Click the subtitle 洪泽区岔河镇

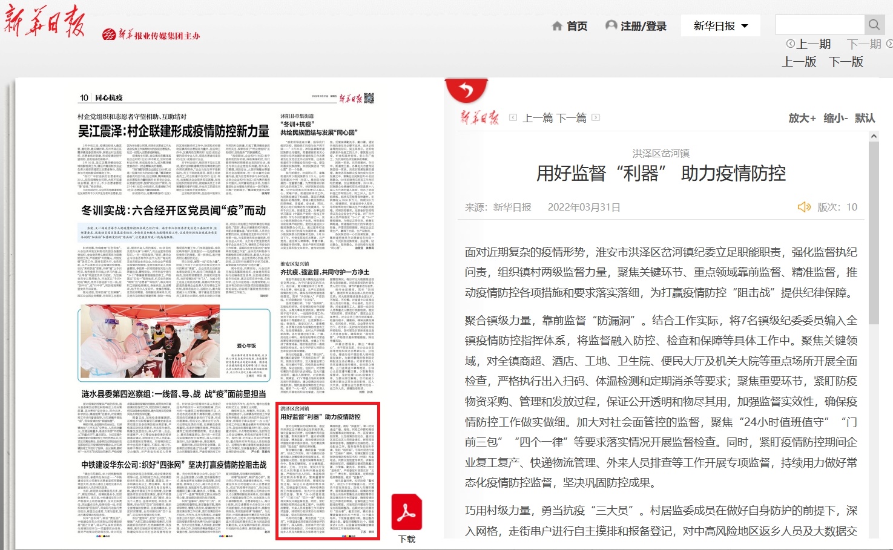[661, 154]
